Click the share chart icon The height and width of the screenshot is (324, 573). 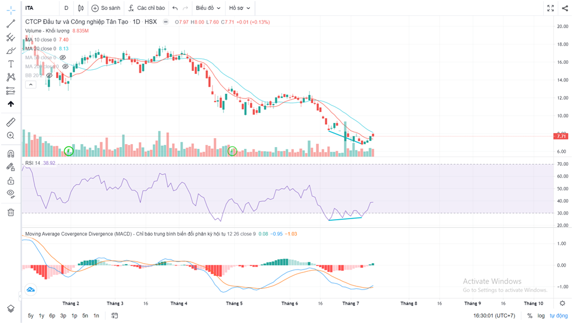[564, 8]
